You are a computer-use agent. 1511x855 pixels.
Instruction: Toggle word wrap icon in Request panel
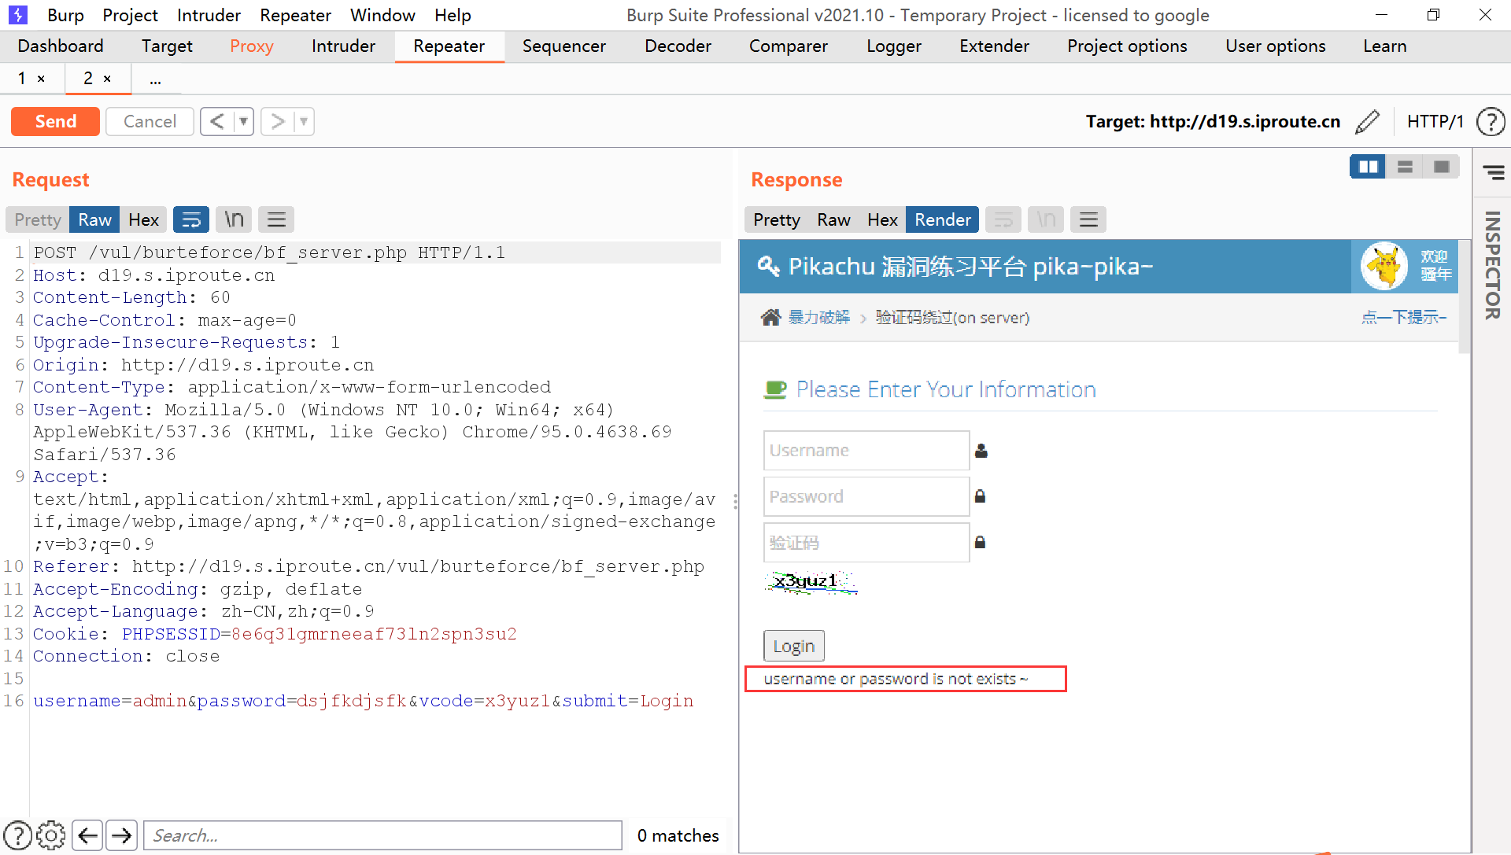tap(191, 219)
